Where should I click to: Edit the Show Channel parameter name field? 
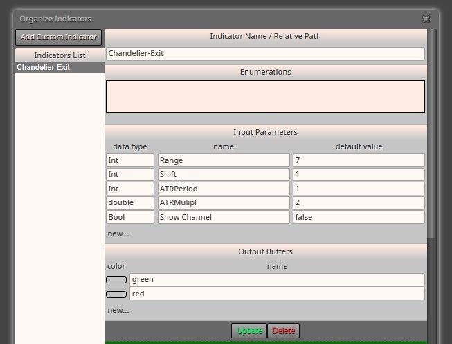(224, 217)
